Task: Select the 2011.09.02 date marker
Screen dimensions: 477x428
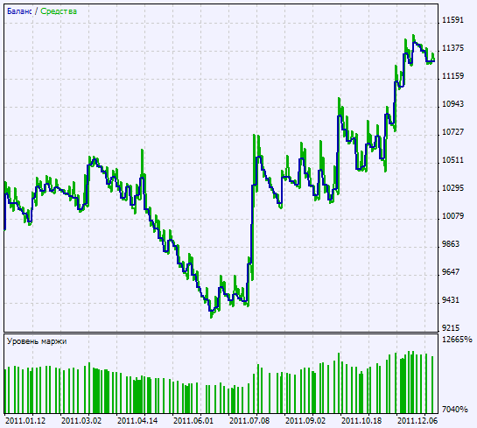Action: pyautogui.click(x=305, y=421)
